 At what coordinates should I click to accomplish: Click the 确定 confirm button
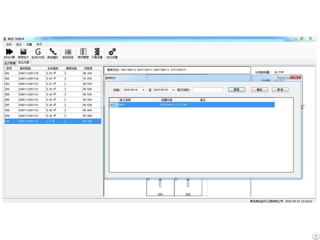click(x=259, y=89)
